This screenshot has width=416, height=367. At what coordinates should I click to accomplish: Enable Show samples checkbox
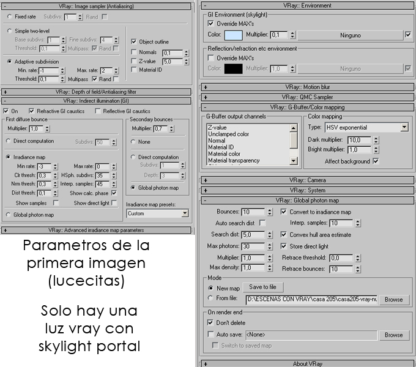(56, 203)
